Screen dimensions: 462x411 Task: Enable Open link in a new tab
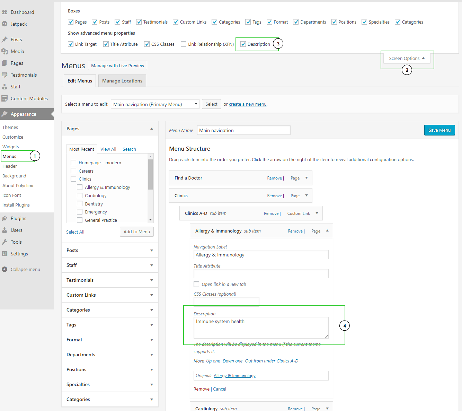click(196, 284)
